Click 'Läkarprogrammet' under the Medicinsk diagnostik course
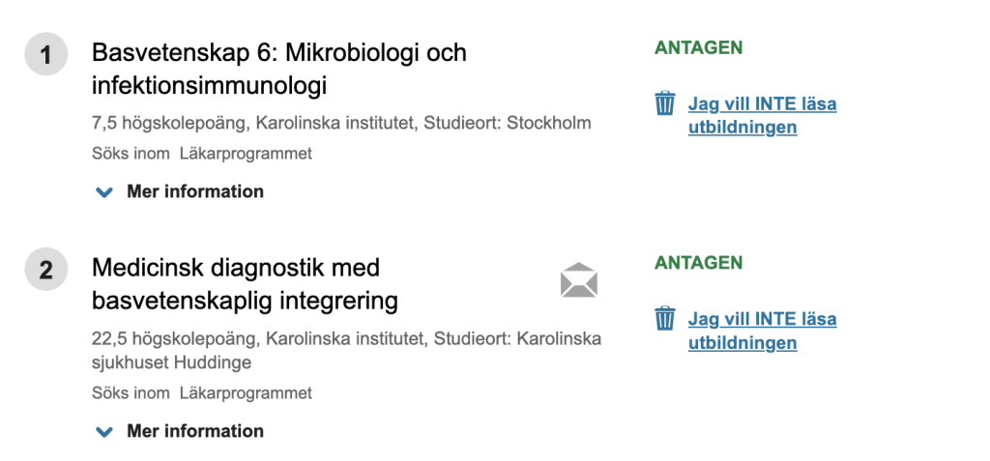 click(x=246, y=393)
